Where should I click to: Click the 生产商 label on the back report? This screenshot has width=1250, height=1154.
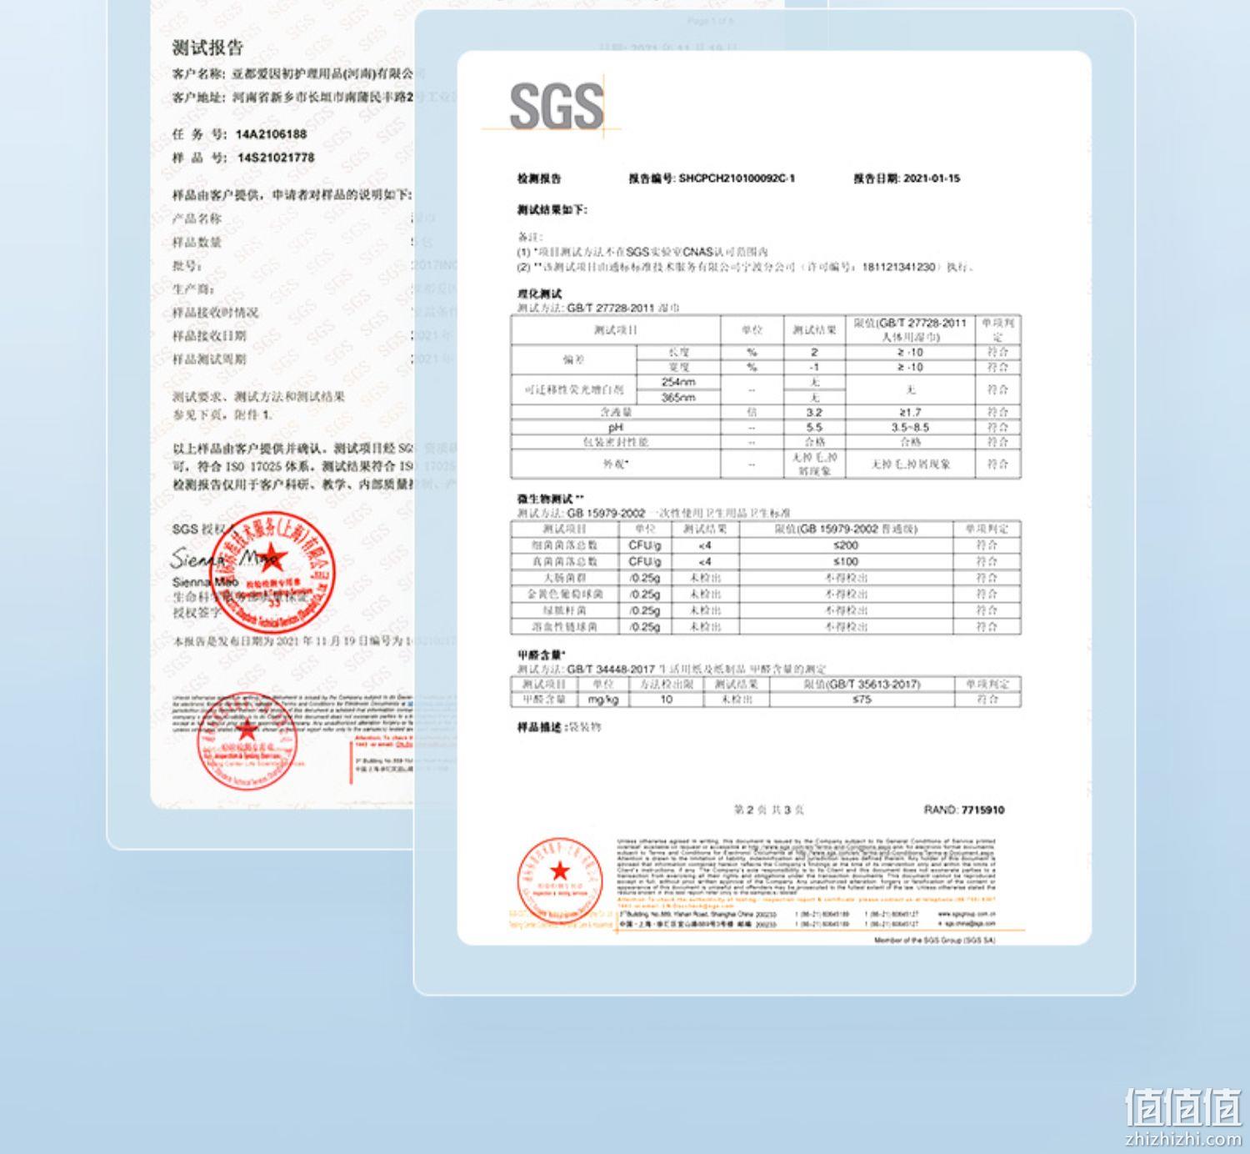[193, 288]
